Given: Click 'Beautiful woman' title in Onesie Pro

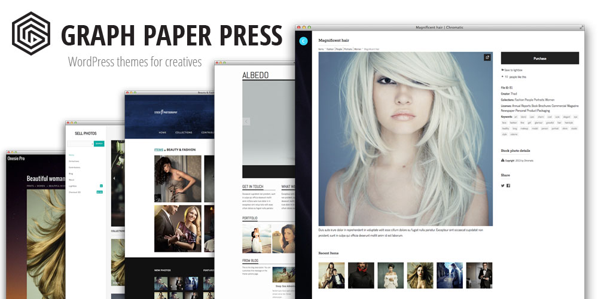Looking at the screenshot, I should (x=46, y=178).
